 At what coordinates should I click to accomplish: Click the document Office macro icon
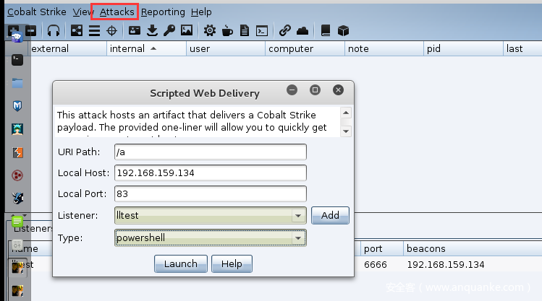pos(245,31)
